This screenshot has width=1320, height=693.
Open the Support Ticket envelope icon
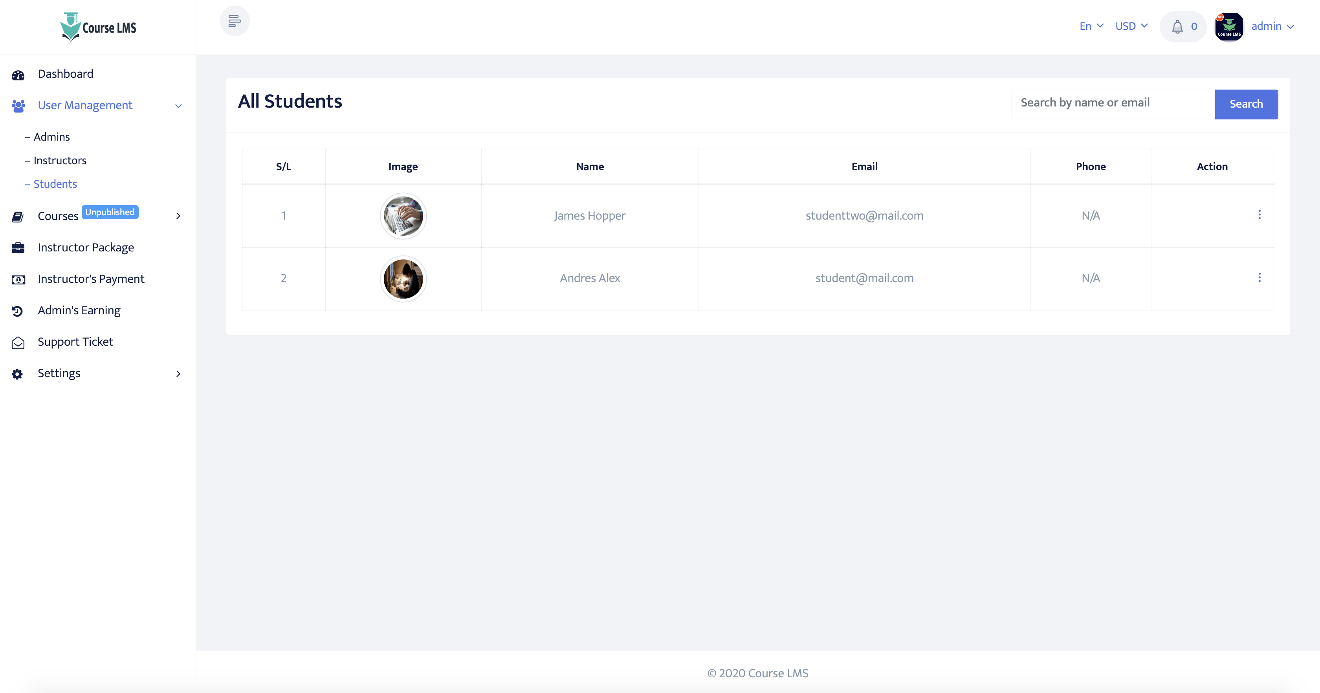point(18,343)
